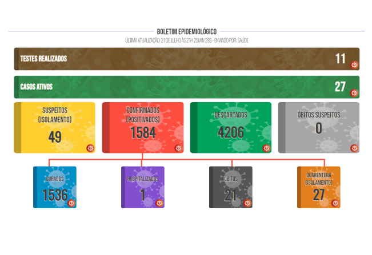Click the gear icon on Casos Ativos bar

point(354,92)
